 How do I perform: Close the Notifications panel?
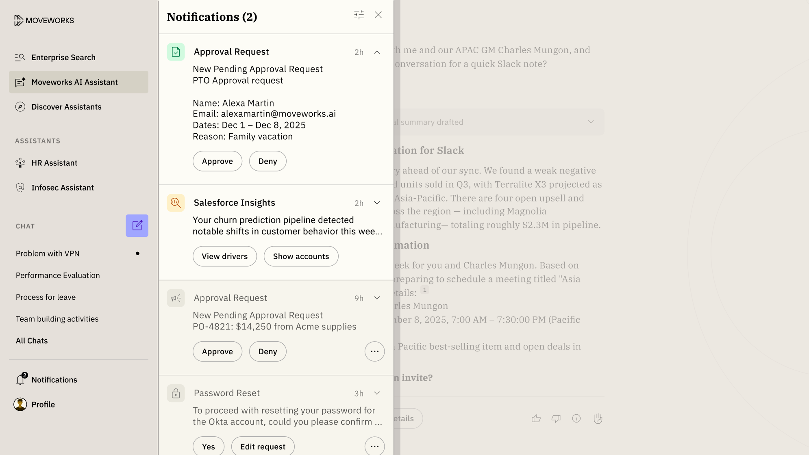pos(378,15)
